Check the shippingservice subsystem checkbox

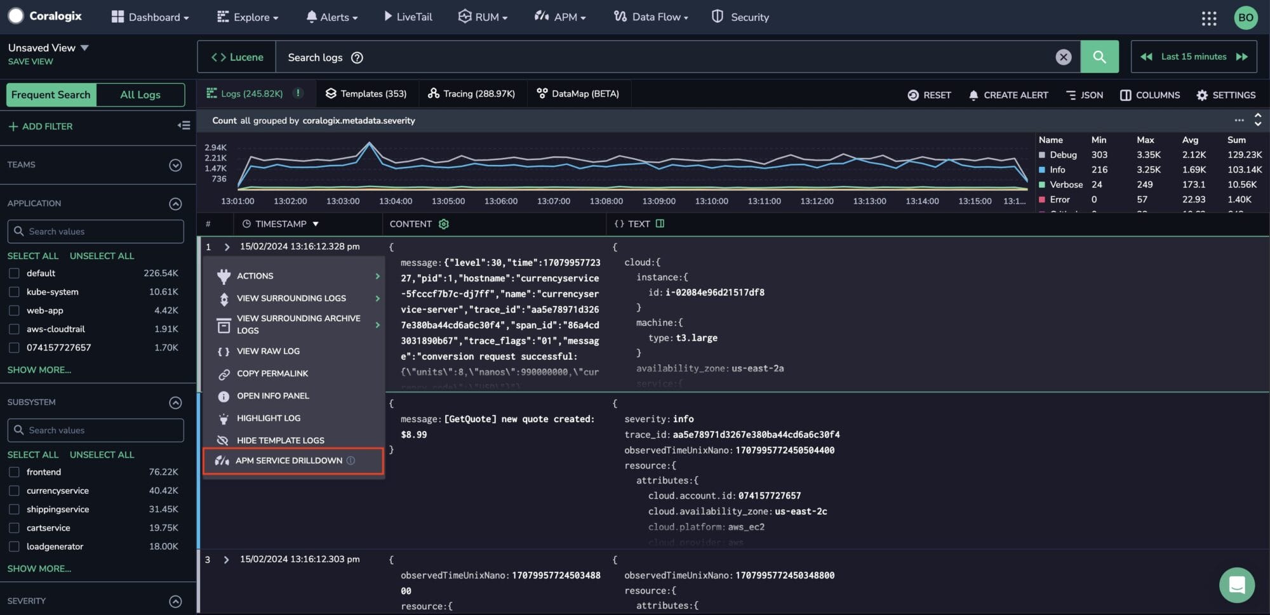[x=14, y=510]
